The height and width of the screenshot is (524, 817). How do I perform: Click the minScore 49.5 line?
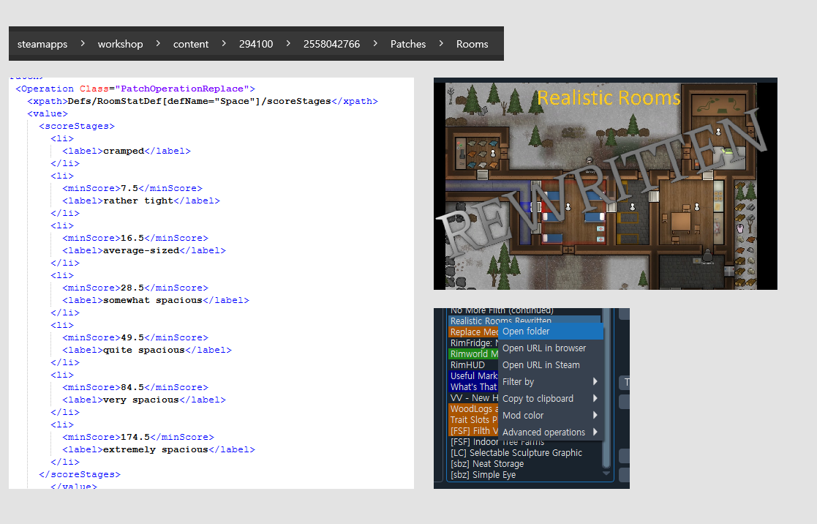point(135,338)
